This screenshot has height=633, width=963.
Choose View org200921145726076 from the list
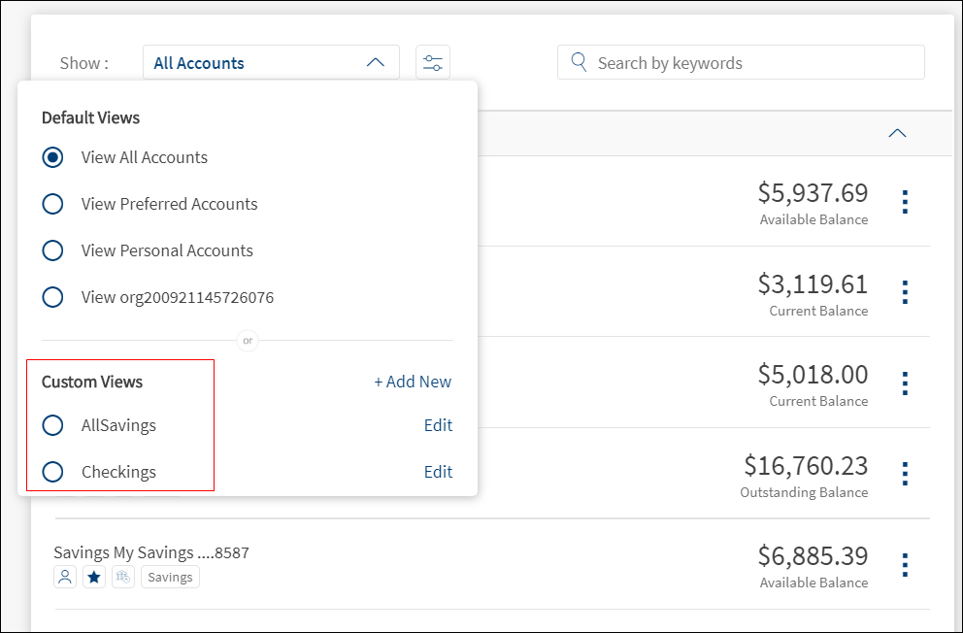tap(53, 297)
